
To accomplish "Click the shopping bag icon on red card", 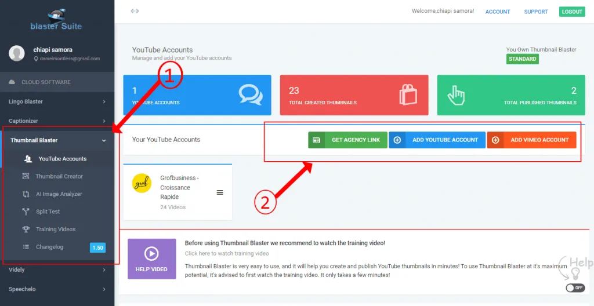I will (x=408, y=94).
